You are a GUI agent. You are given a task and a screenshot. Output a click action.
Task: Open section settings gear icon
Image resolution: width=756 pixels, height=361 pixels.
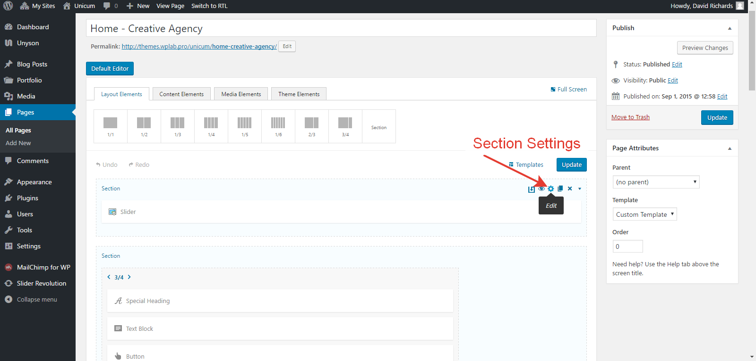[551, 189]
